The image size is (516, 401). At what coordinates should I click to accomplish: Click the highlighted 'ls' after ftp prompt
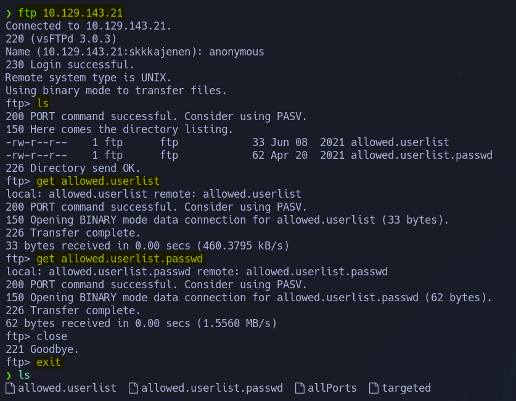point(43,103)
